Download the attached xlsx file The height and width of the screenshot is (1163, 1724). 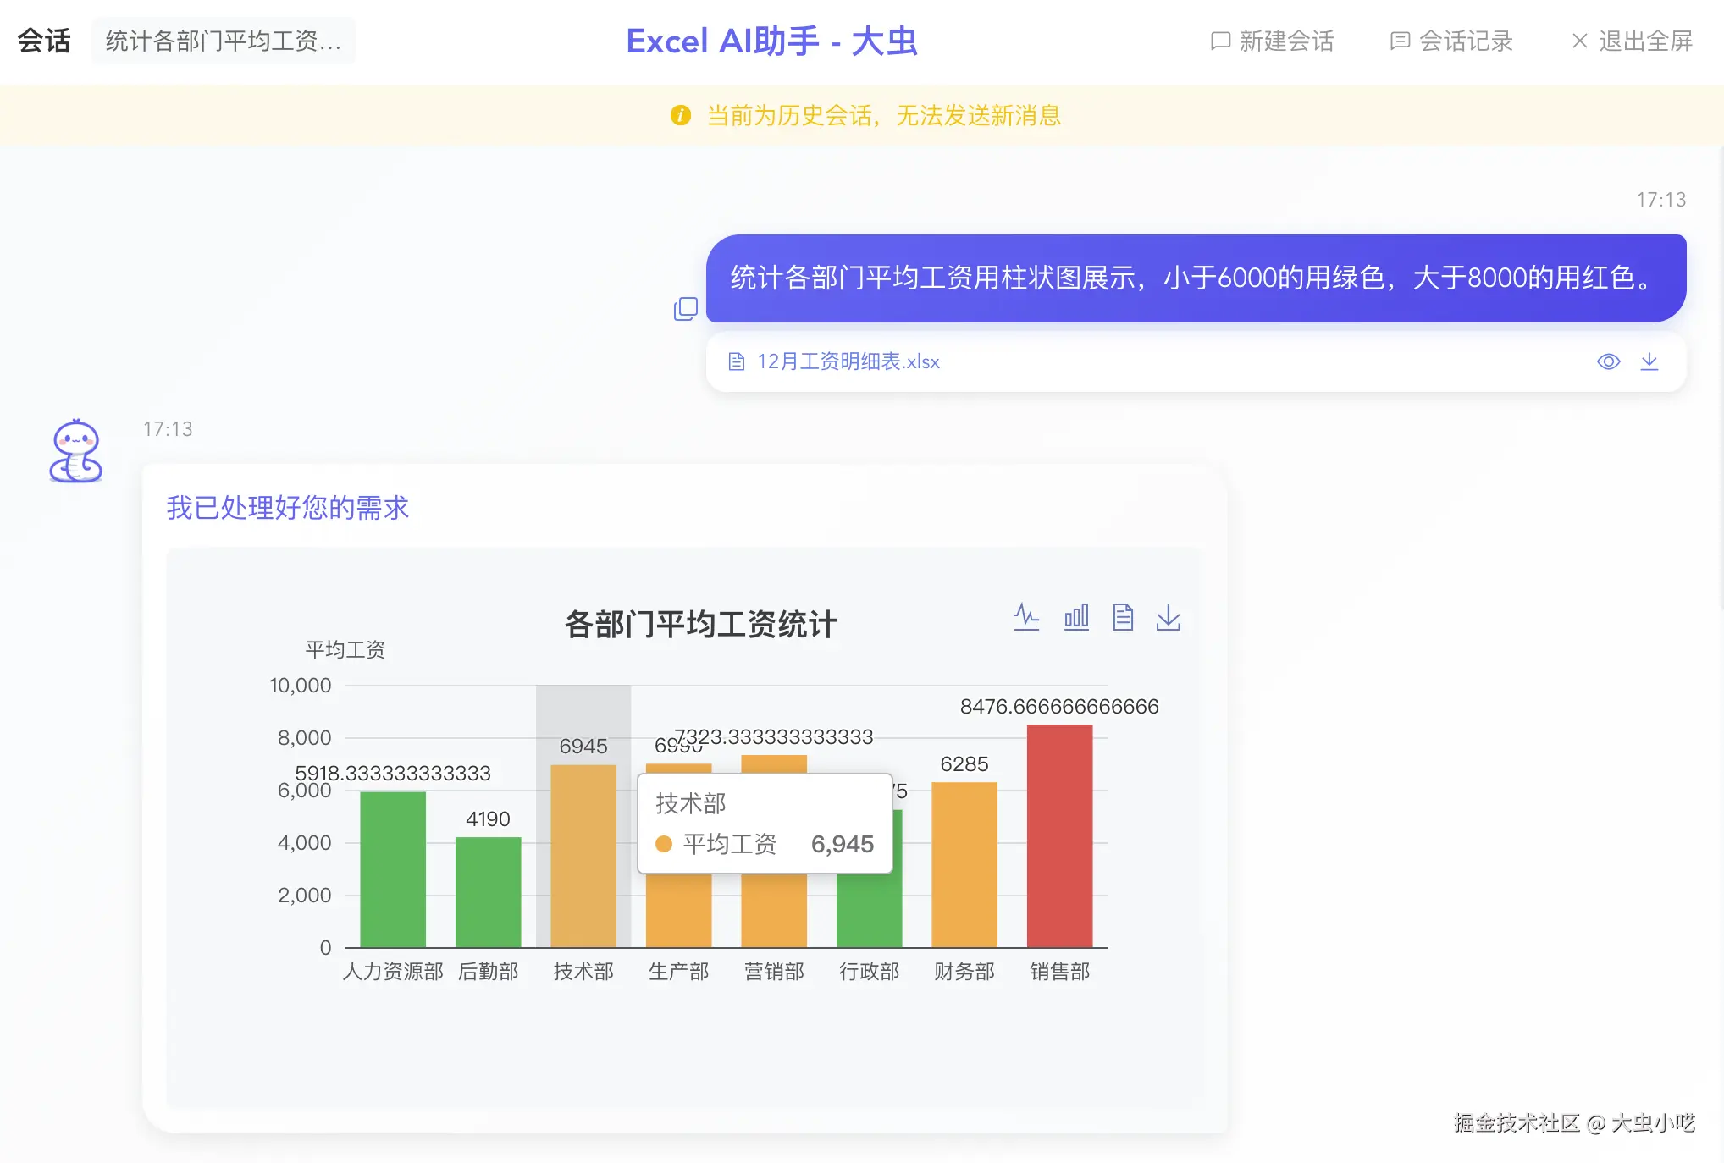point(1649,361)
